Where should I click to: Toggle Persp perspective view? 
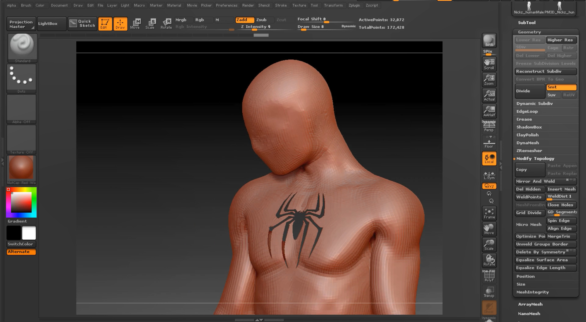(x=489, y=126)
